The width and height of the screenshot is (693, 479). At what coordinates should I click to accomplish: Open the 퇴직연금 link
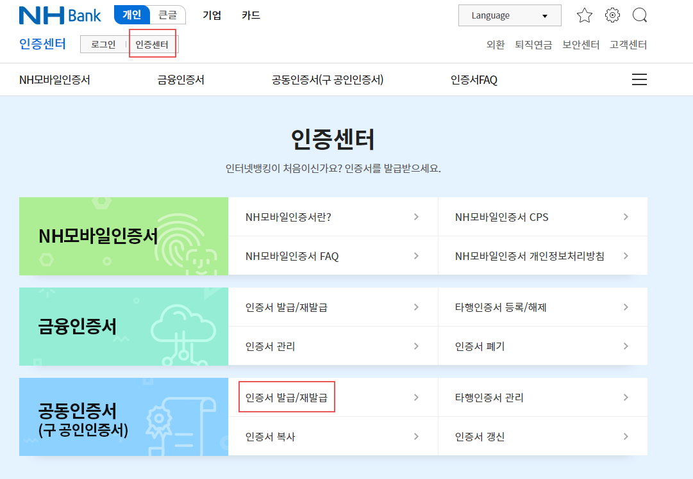(x=533, y=45)
